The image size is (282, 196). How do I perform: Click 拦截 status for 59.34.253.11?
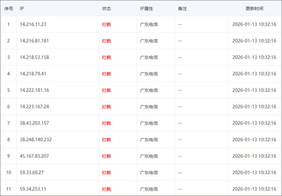[x=106, y=189]
